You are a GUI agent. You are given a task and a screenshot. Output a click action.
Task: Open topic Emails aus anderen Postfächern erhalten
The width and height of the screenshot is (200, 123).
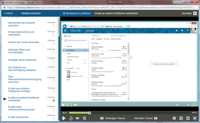tap(19, 90)
